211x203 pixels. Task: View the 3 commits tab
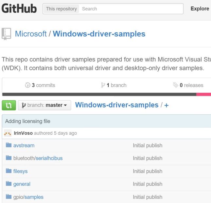[40, 85]
